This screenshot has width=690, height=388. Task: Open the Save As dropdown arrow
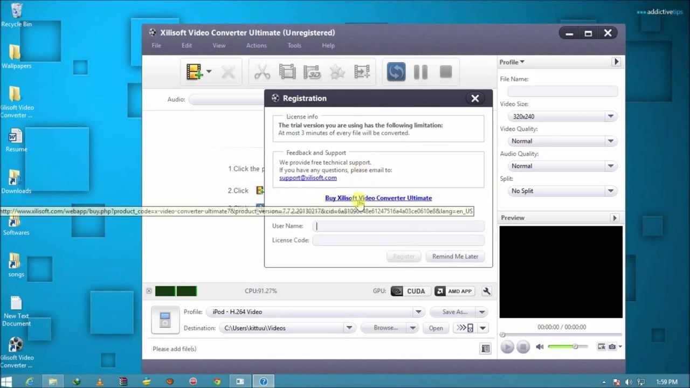482,312
